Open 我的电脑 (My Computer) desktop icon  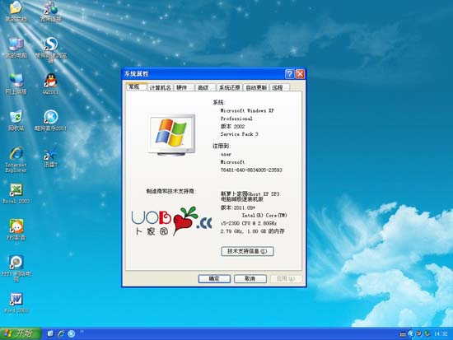[16, 48]
